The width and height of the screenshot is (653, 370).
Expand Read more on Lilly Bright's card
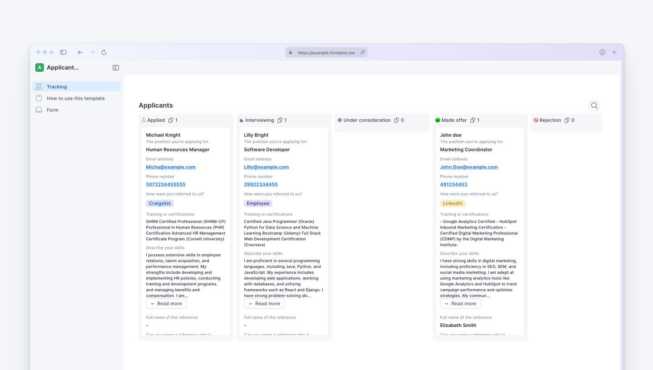(x=264, y=304)
